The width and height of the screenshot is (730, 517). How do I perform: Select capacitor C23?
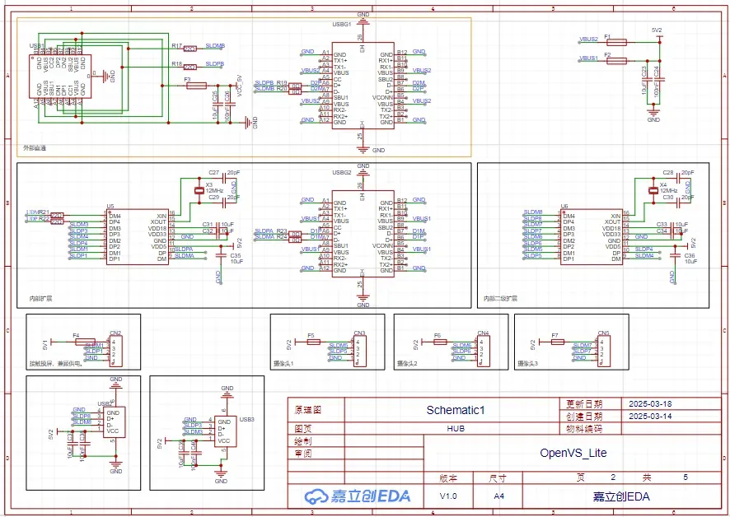click(x=647, y=80)
